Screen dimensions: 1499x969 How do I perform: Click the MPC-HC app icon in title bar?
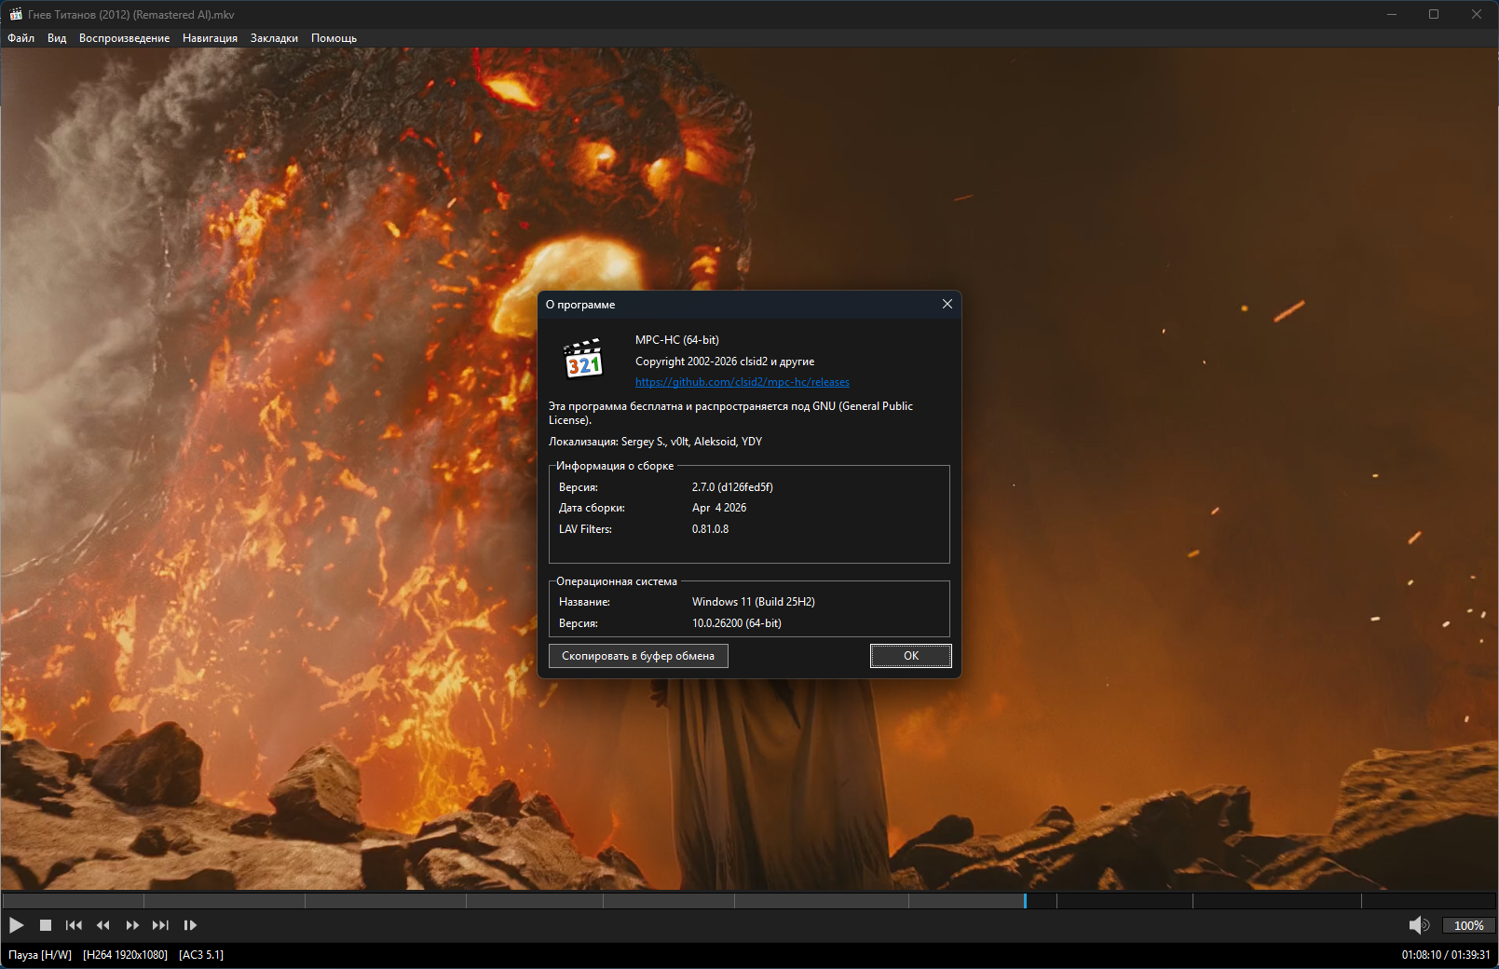coord(16,14)
